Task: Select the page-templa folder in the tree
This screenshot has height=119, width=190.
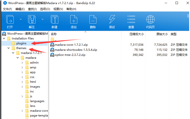Action: (39, 116)
